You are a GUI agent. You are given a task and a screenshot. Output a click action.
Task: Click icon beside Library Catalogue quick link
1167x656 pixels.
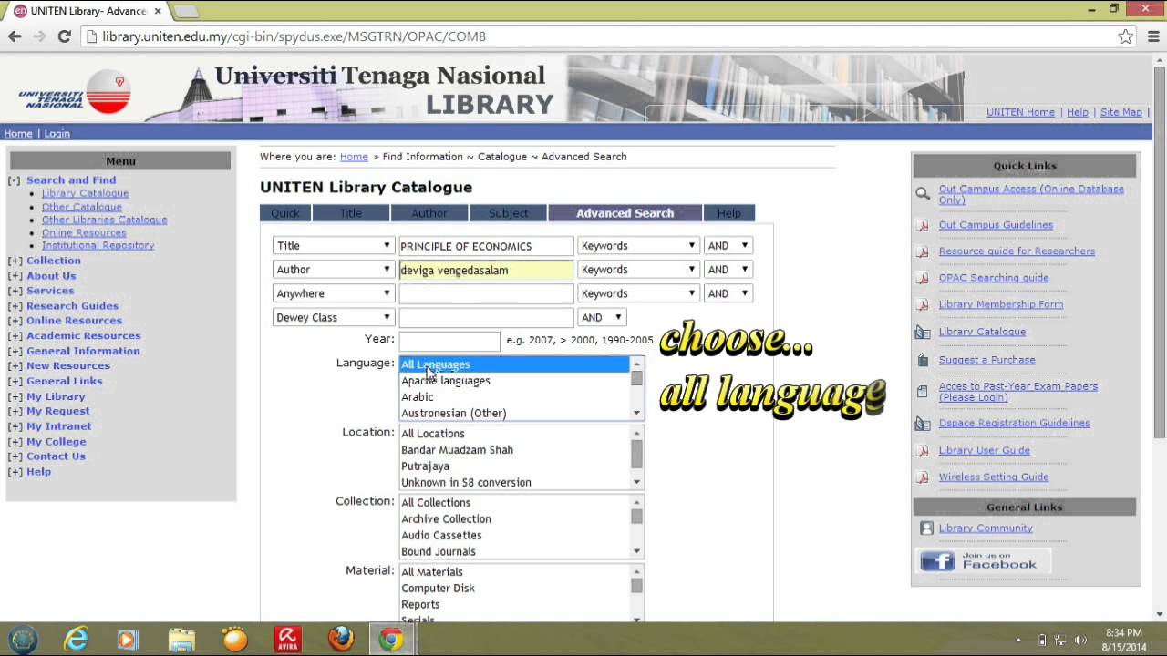click(923, 332)
